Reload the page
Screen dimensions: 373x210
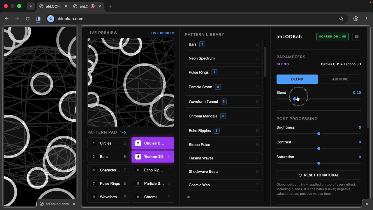point(28,19)
